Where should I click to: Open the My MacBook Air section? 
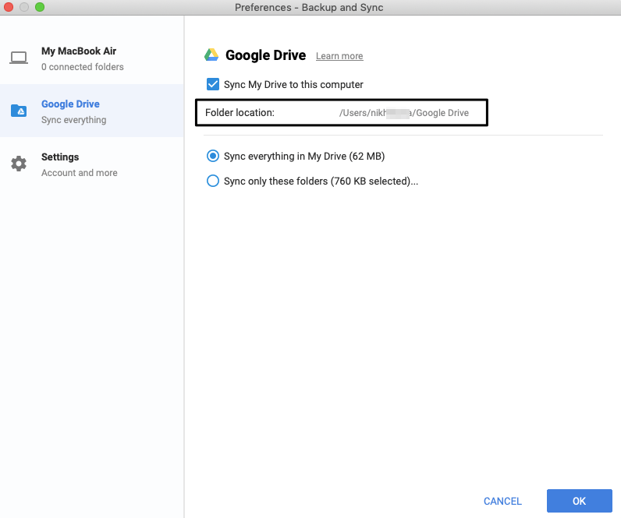[x=92, y=58]
